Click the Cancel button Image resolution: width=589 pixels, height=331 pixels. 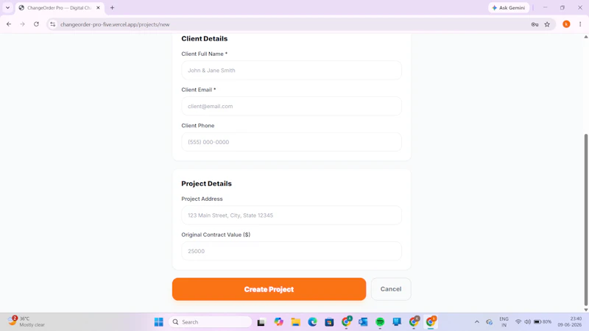(x=391, y=289)
